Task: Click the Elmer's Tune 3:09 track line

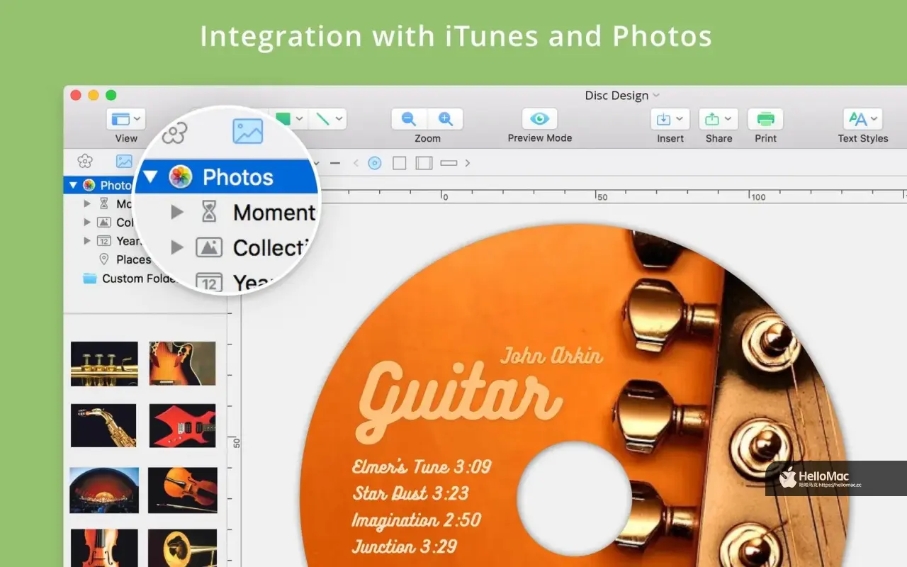Action: [422, 466]
